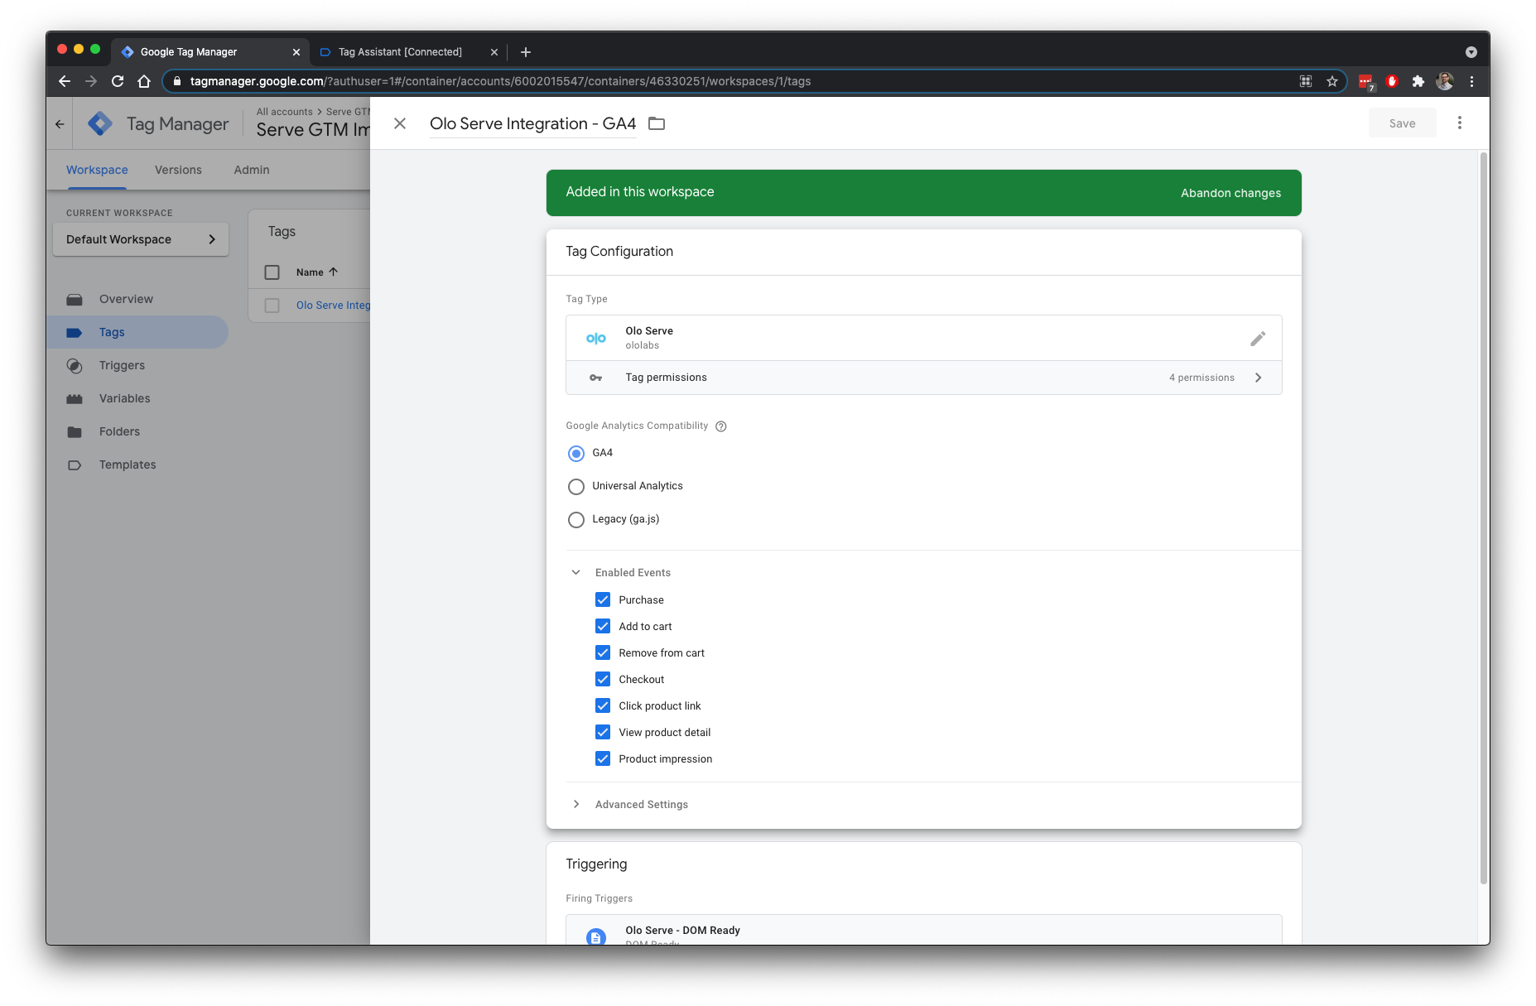Toggle the GA4 compatibility option
Screen dimensions: 1536x1006
pyautogui.click(x=576, y=453)
